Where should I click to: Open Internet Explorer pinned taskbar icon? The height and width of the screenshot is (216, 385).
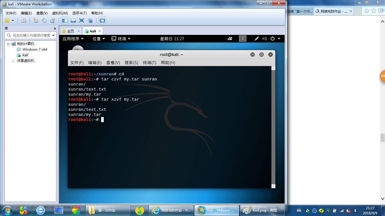point(41,210)
